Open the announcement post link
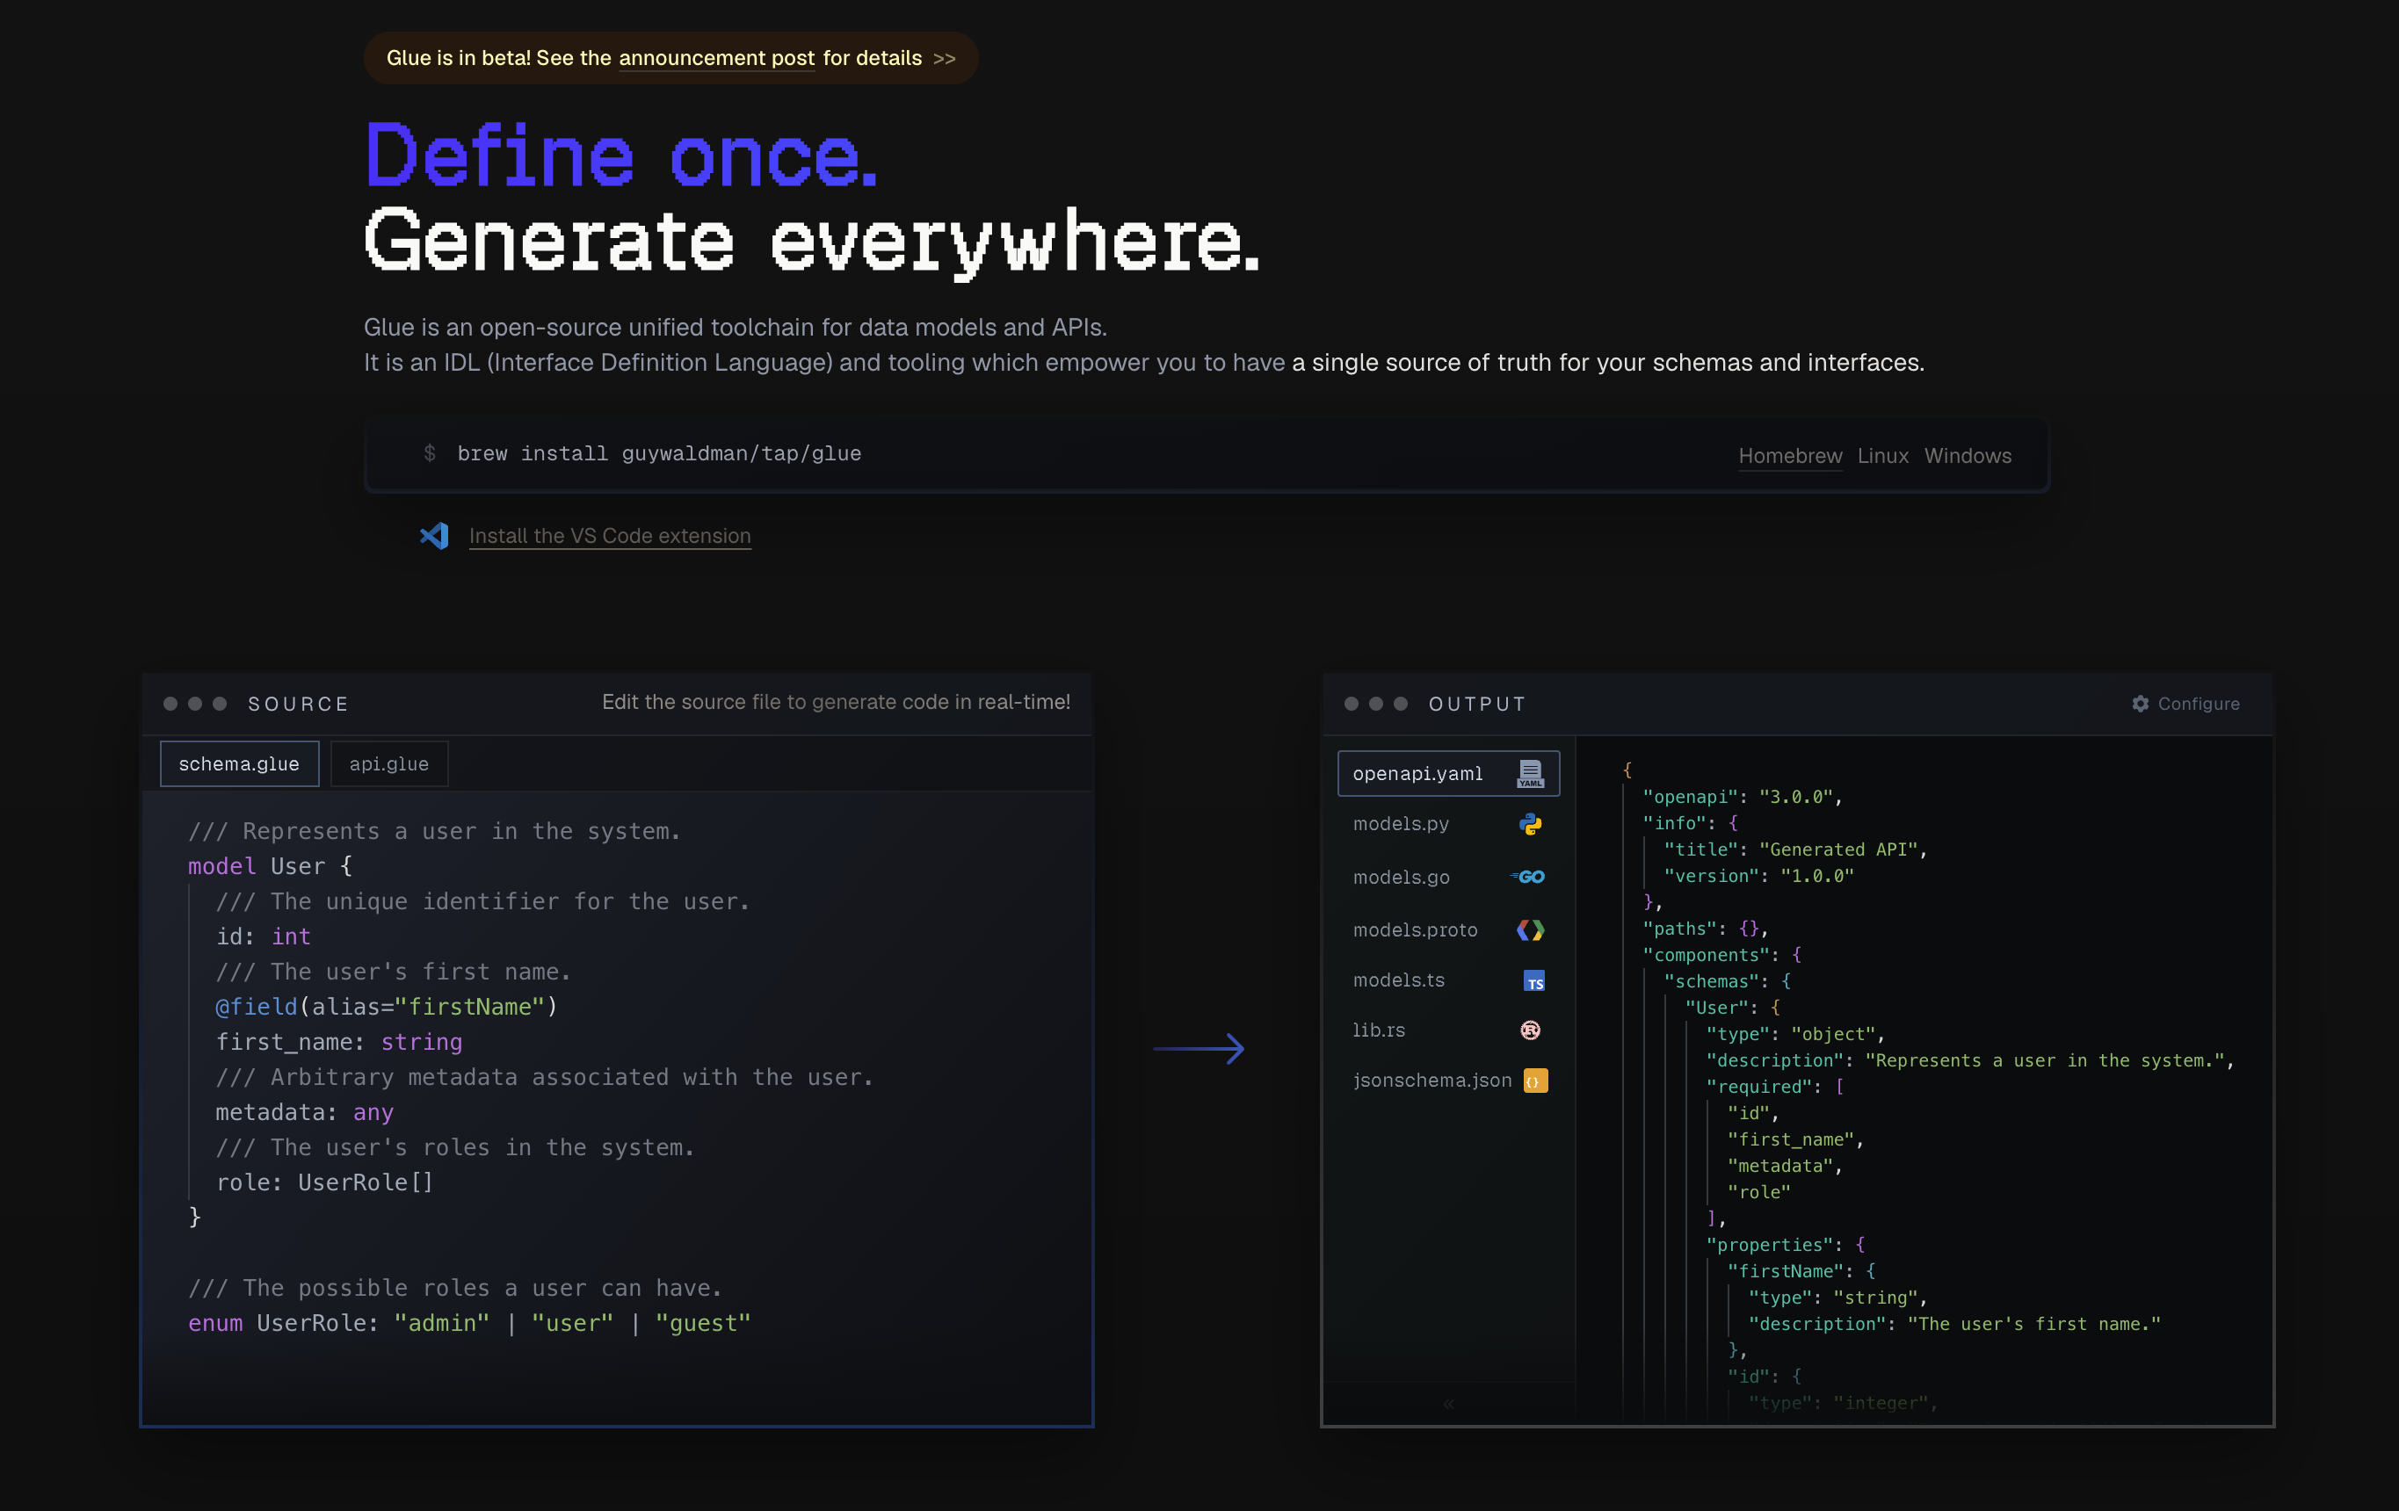This screenshot has height=1511, width=2399. tap(717, 59)
